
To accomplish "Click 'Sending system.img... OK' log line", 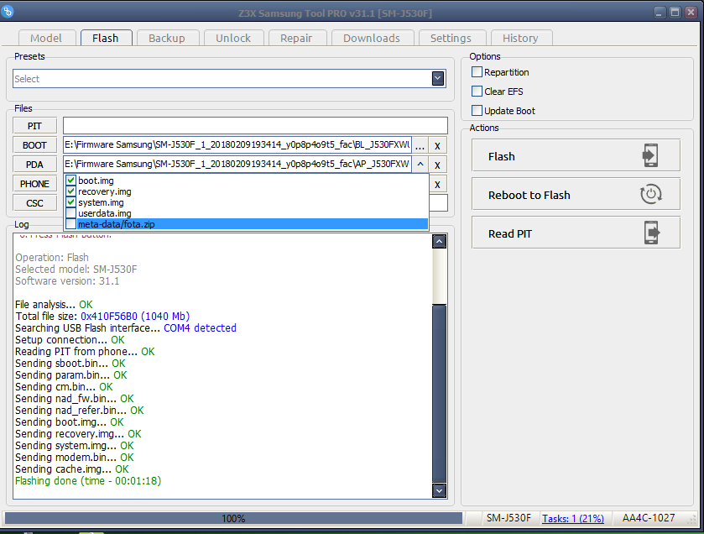I will tap(75, 446).
